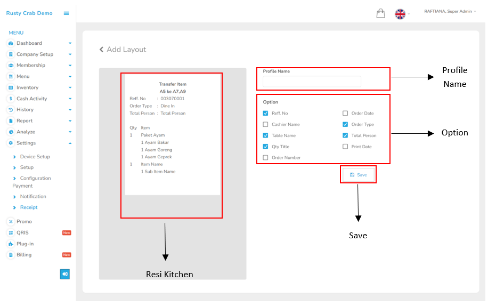Image resolution: width=504 pixels, height=306 pixels.
Task: Collapse the Settings section in sidebar
Action: [70, 143]
